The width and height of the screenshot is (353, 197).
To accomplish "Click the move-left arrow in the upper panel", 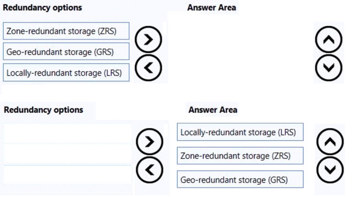I will coord(148,68).
